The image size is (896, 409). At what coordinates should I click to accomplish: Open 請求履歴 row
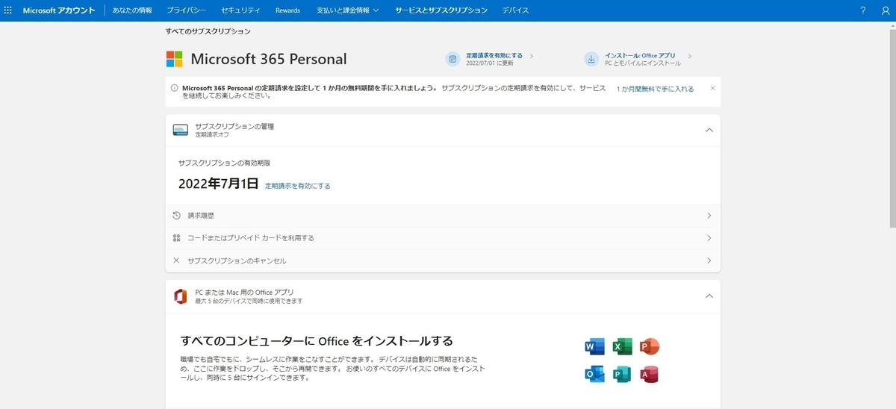(x=443, y=215)
